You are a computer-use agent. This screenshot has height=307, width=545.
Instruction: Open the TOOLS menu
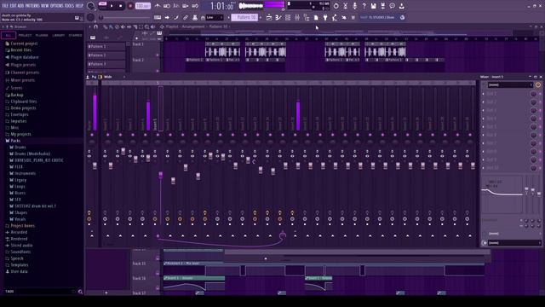click(70, 6)
